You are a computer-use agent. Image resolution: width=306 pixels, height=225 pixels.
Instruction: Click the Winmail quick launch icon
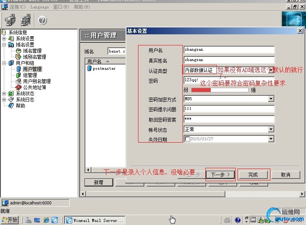tap(55, 220)
